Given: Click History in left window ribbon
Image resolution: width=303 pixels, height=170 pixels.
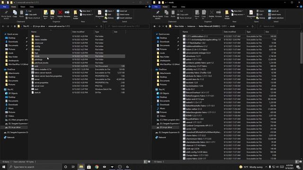Looking at the screenshot, I should click(109, 18).
